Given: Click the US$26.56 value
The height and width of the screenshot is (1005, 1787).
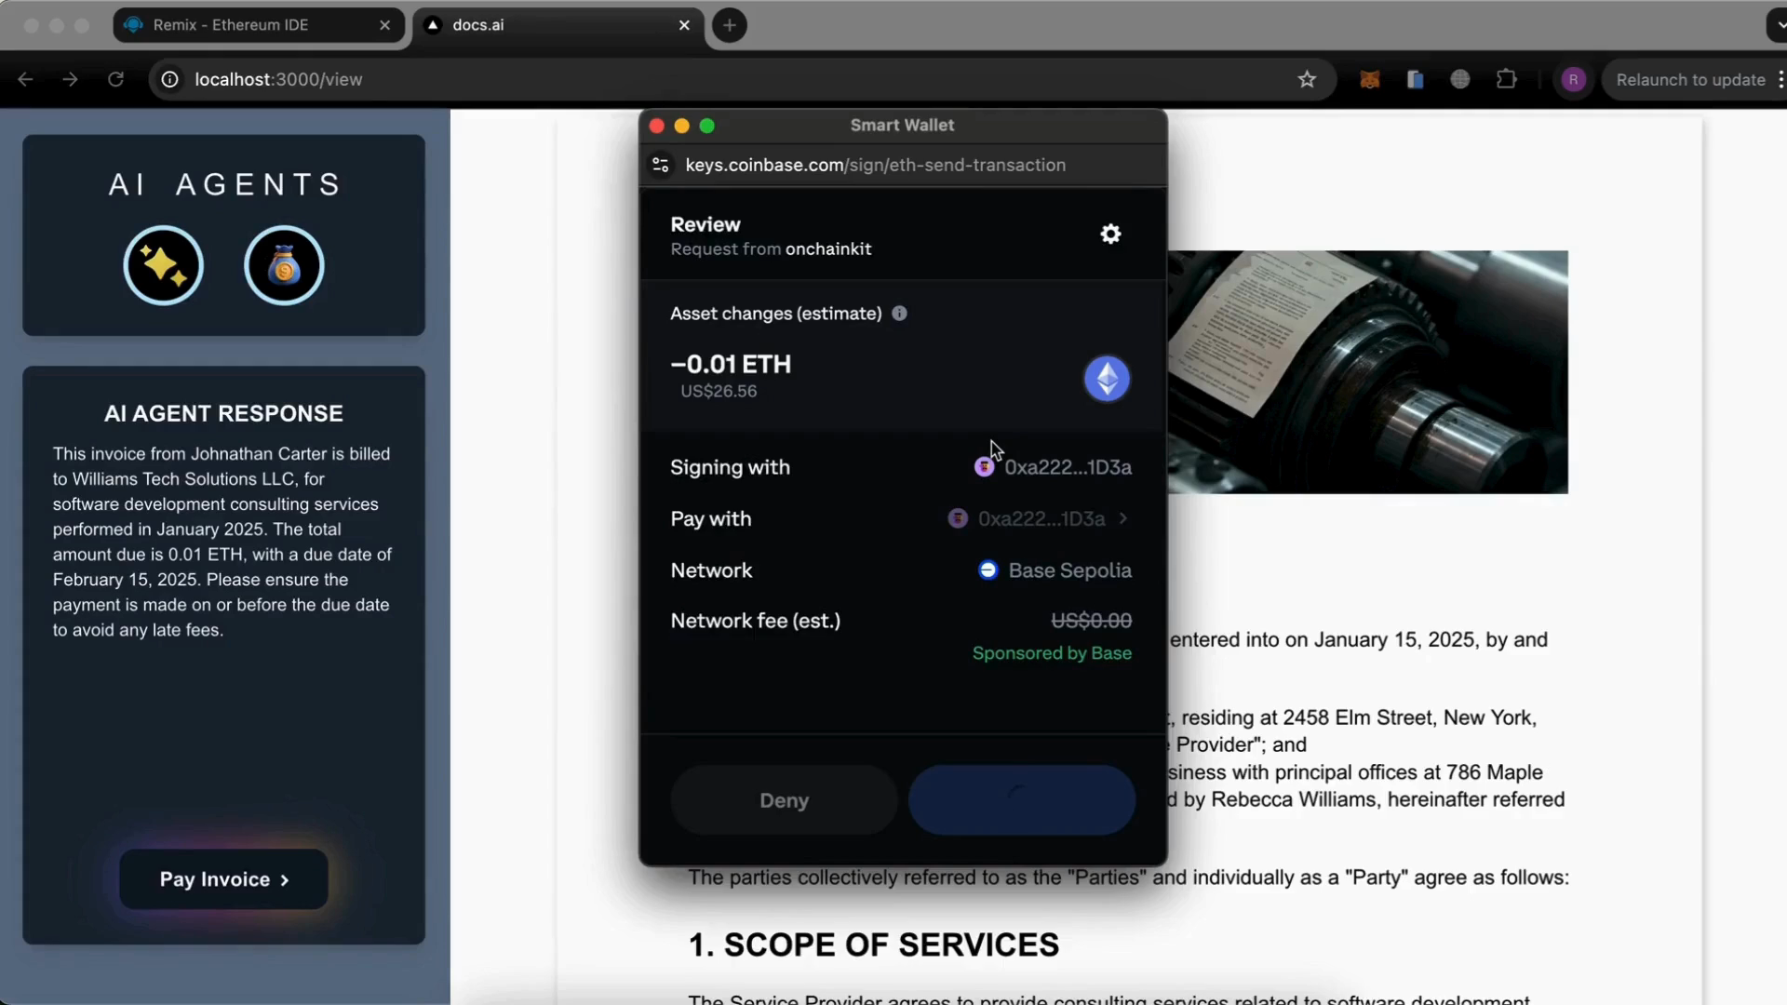Looking at the screenshot, I should point(719,392).
